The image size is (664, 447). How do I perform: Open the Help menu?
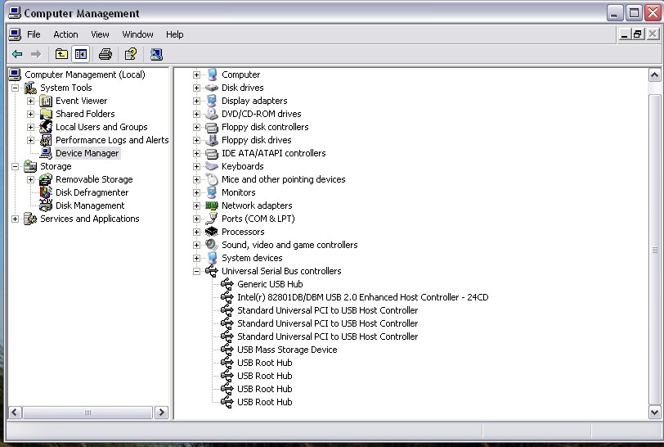click(174, 34)
